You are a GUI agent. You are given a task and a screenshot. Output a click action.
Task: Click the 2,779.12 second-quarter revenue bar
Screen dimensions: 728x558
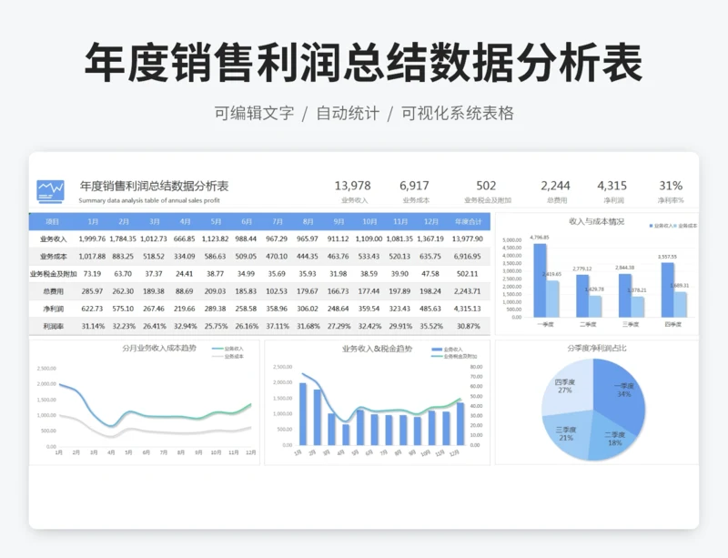tap(582, 296)
